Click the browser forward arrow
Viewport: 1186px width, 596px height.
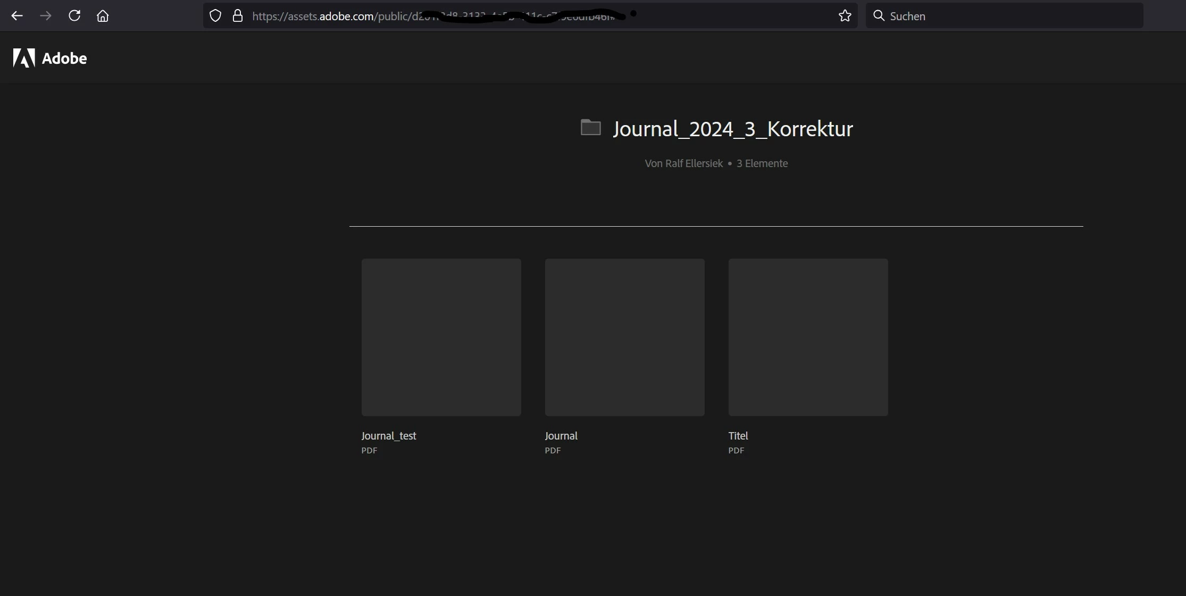click(46, 16)
